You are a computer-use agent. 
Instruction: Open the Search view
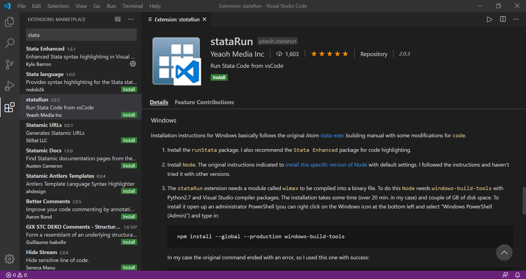click(x=10, y=43)
